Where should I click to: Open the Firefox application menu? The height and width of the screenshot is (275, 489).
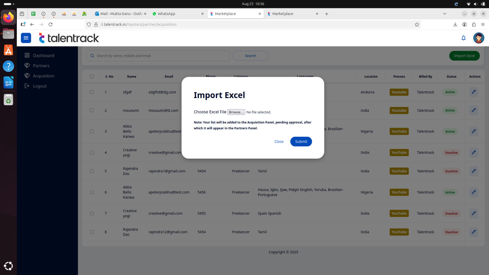coord(483,24)
